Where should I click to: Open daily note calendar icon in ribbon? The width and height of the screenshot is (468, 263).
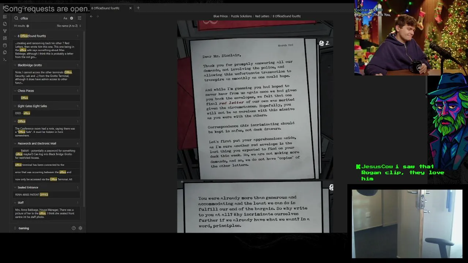(5, 45)
